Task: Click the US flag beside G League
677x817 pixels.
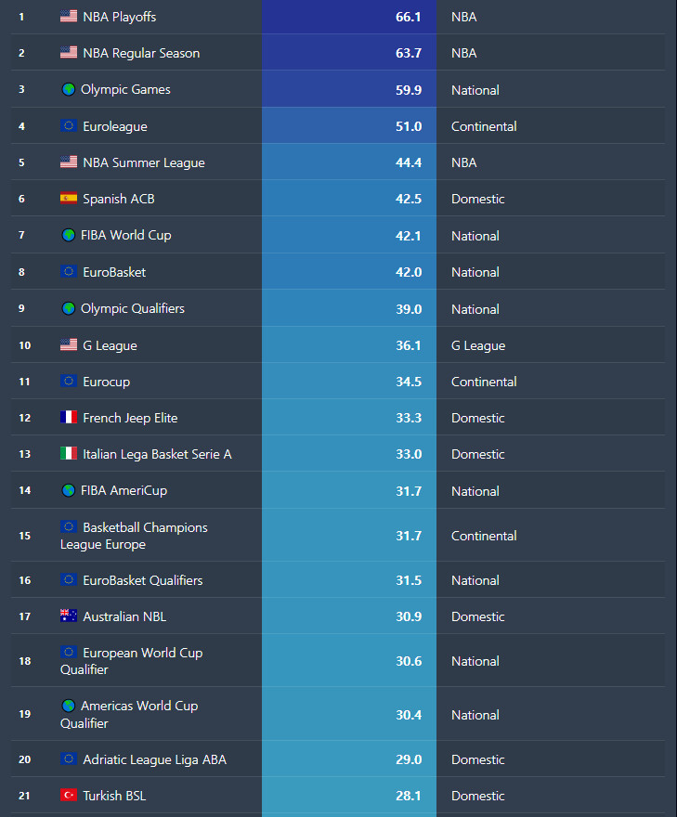Action: (69, 344)
